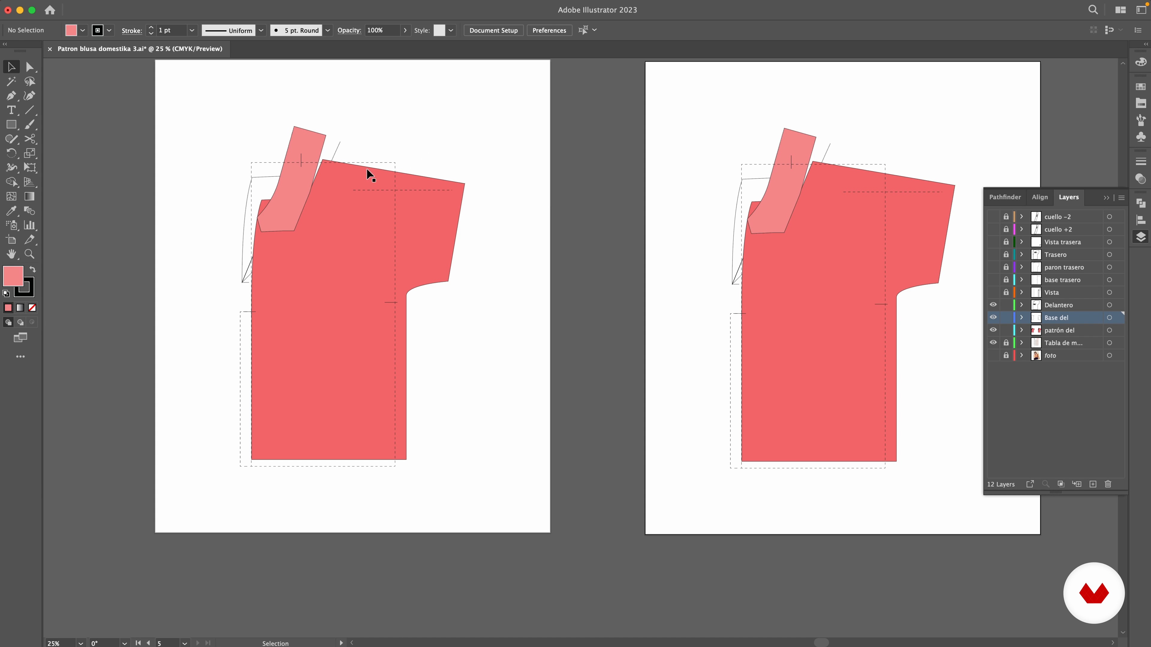Select the Scale tool

[x=29, y=153]
